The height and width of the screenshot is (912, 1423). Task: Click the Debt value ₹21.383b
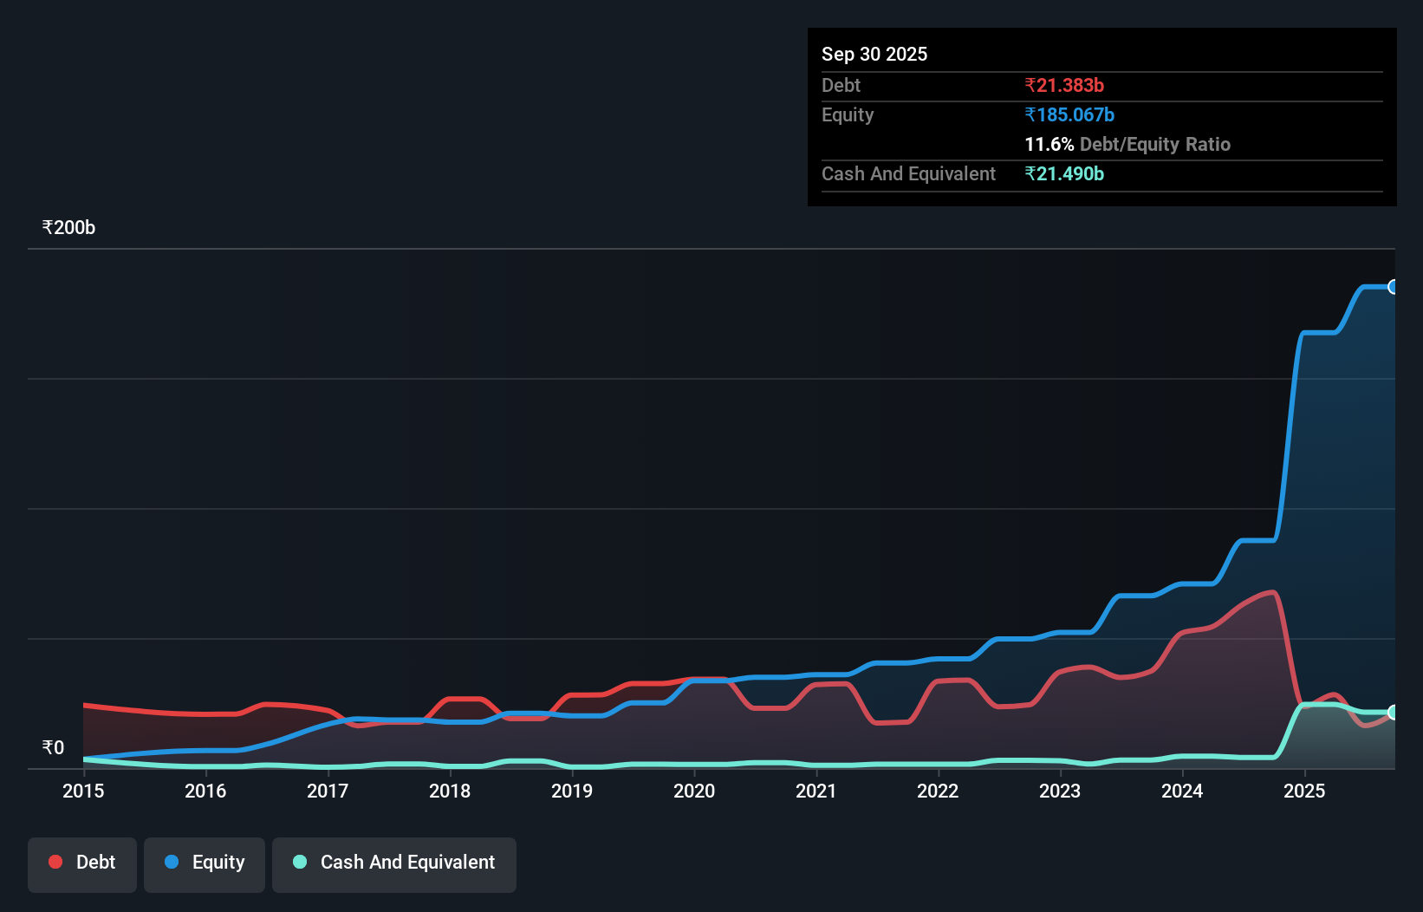pyautogui.click(x=1064, y=85)
